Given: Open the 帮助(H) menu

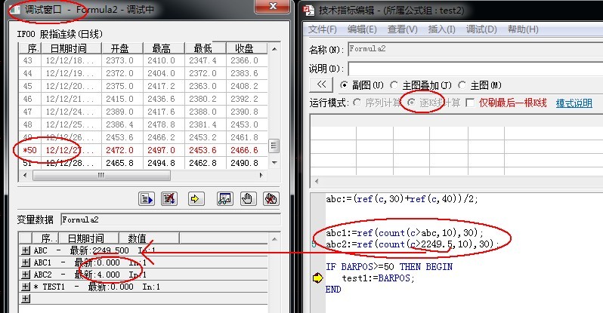Looking at the screenshot, I should pyautogui.click(x=523, y=29).
